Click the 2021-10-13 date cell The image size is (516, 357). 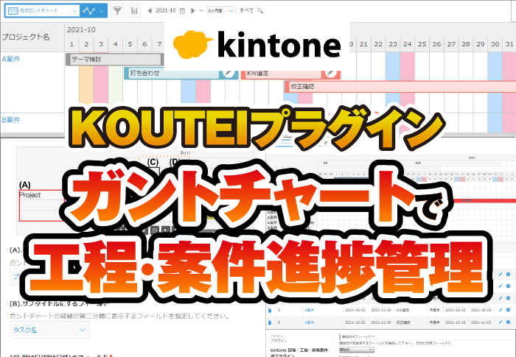tap(456, 310)
